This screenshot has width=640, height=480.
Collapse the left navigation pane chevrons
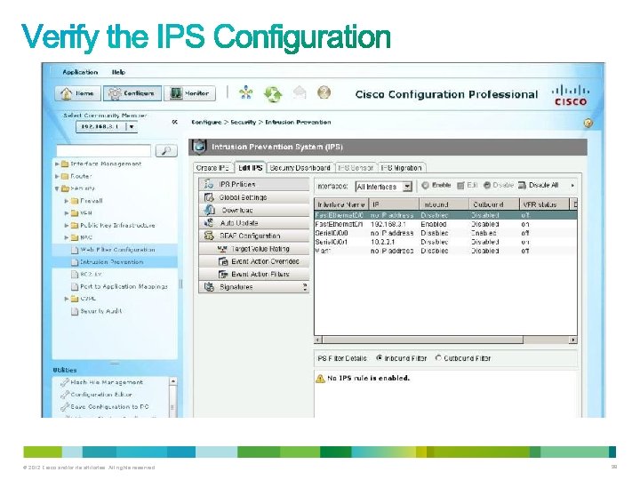click(x=175, y=122)
